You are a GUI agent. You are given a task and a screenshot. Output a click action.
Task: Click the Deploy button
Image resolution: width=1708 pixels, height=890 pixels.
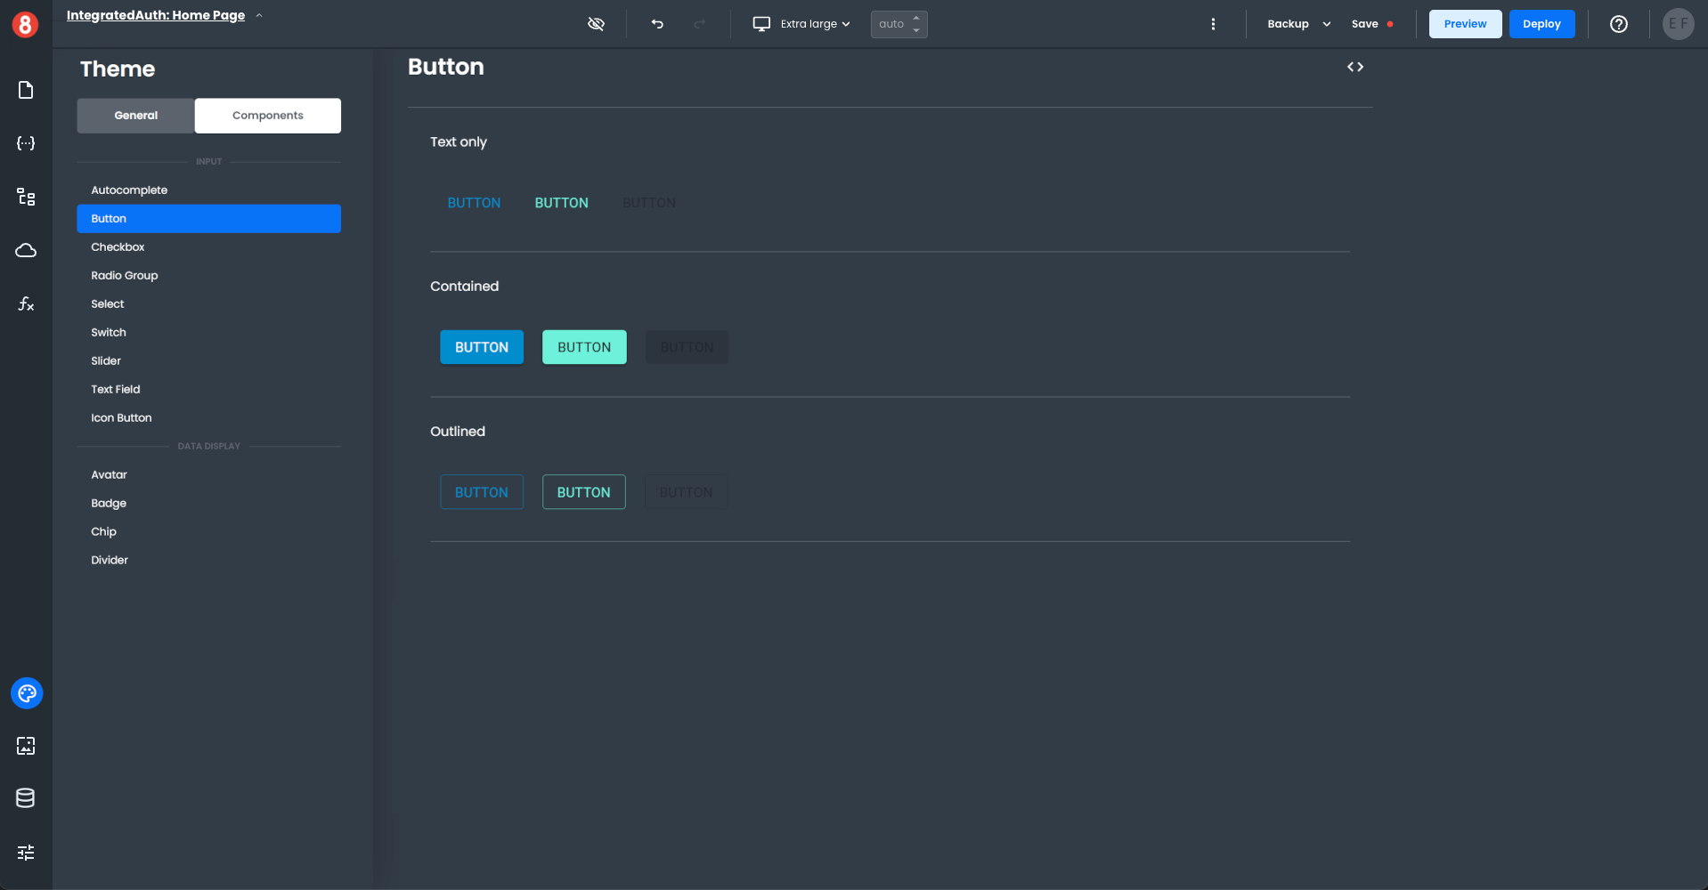pyautogui.click(x=1541, y=24)
